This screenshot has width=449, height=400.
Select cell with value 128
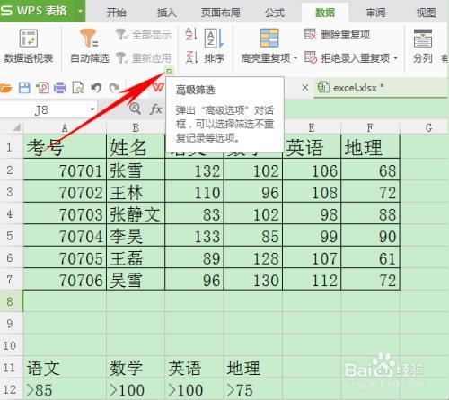(253, 257)
